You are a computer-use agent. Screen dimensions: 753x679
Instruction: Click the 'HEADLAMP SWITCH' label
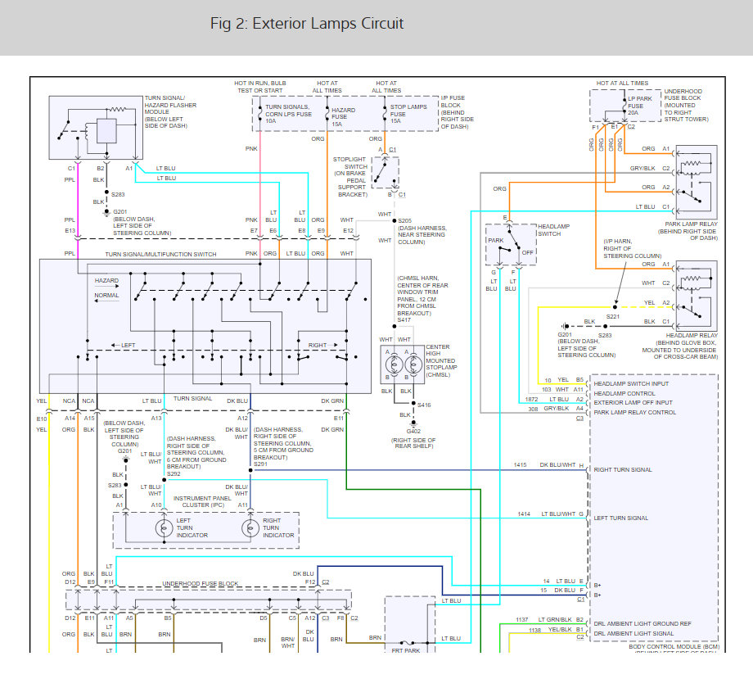(x=553, y=230)
